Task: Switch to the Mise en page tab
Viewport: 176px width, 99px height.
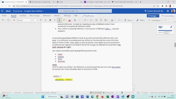Action: coord(34,16)
